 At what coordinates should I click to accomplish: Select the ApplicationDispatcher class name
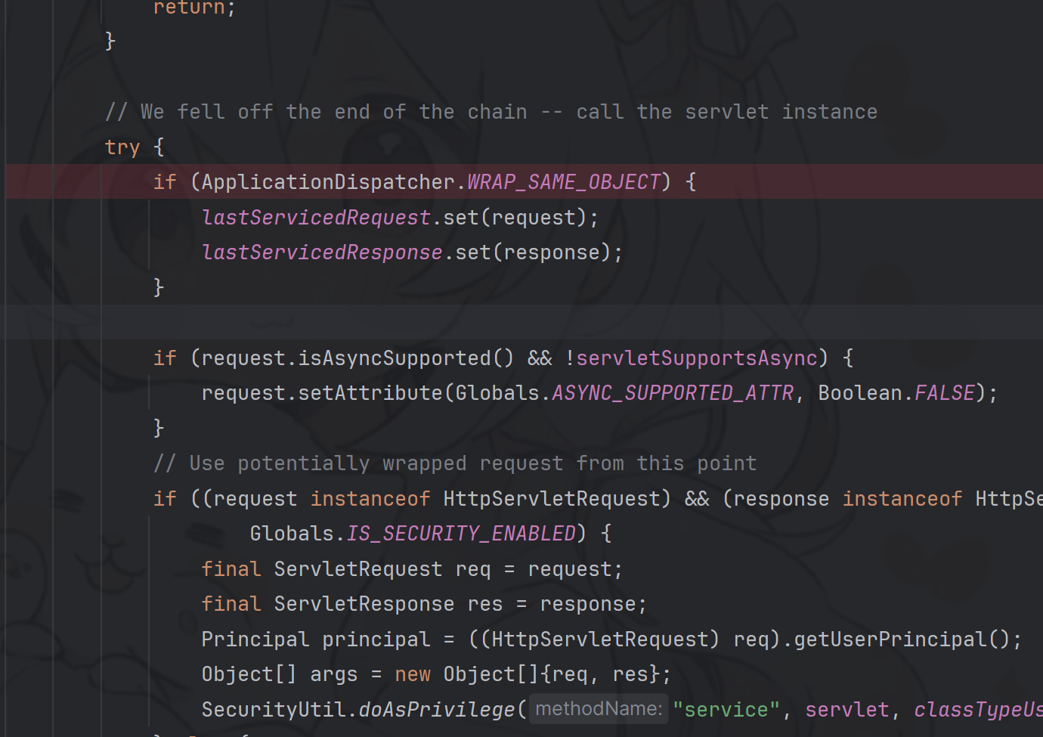[328, 182]
